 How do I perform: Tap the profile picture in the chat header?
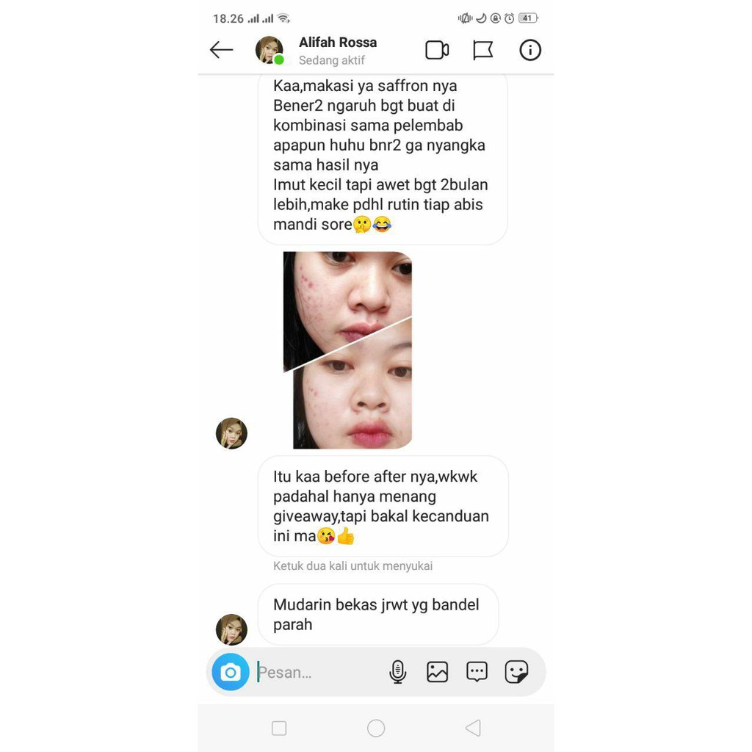tap(270, 50)
